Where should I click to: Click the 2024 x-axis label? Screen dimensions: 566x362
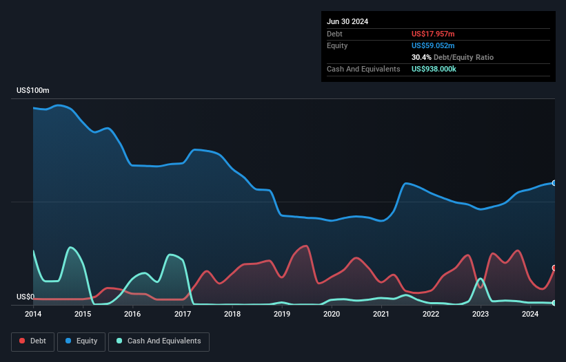pyautogui.click(x=530, y=314)
